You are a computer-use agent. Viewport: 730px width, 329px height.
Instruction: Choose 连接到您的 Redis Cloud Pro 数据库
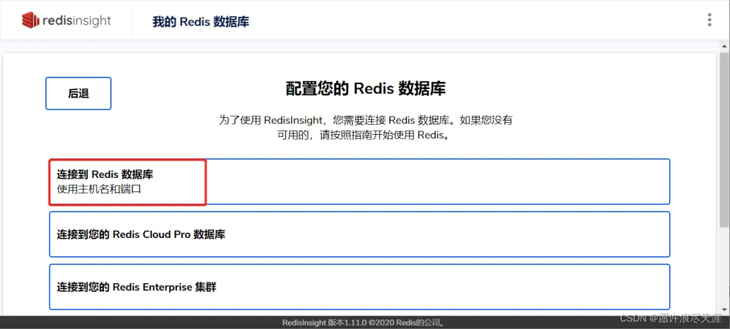click(x=360, y=235)
